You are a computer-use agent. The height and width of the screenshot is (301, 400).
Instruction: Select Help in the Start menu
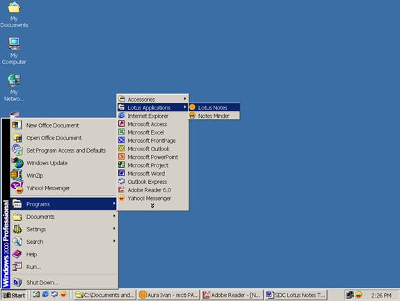pos(63,254)
